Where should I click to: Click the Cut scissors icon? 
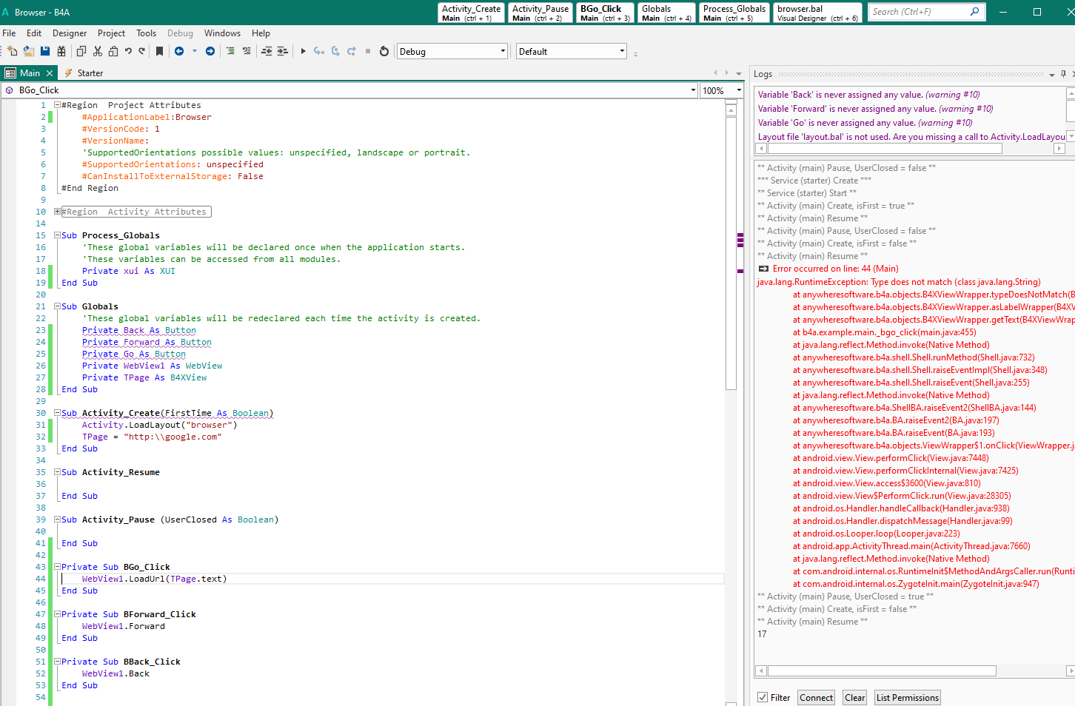[98, 51]
